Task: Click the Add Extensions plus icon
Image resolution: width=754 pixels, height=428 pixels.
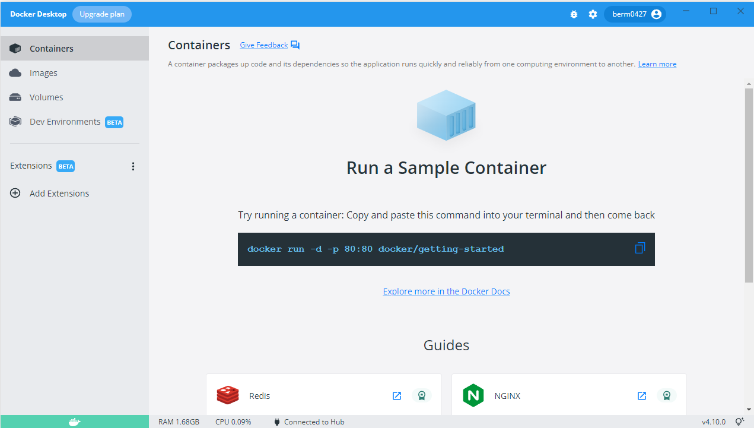Action: click(15, 193)
